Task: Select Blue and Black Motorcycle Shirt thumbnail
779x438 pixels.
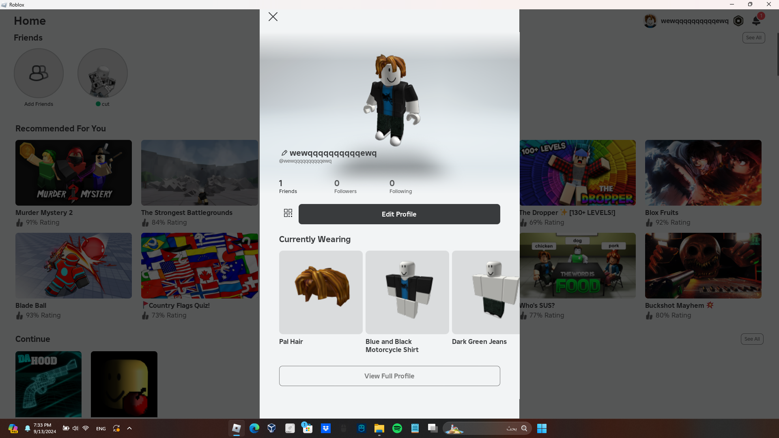Action: coord(407,292)
